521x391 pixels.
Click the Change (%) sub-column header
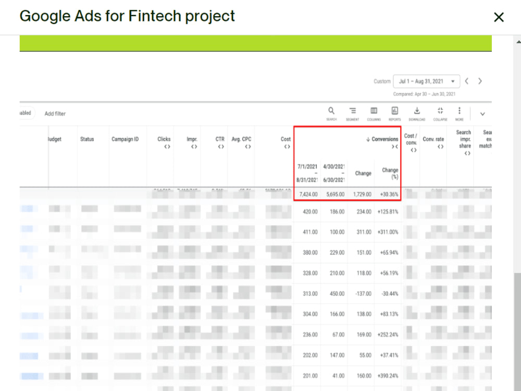click(x=390, y=173)
